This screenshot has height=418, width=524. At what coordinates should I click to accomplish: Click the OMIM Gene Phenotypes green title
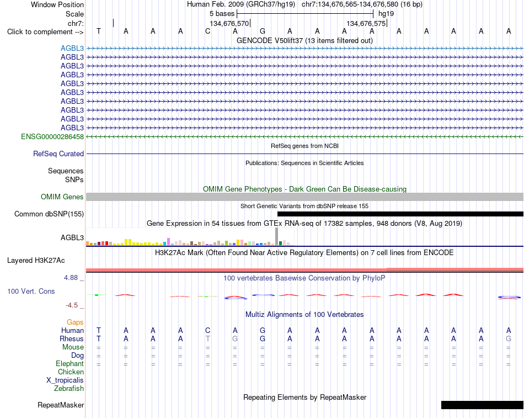304,189
